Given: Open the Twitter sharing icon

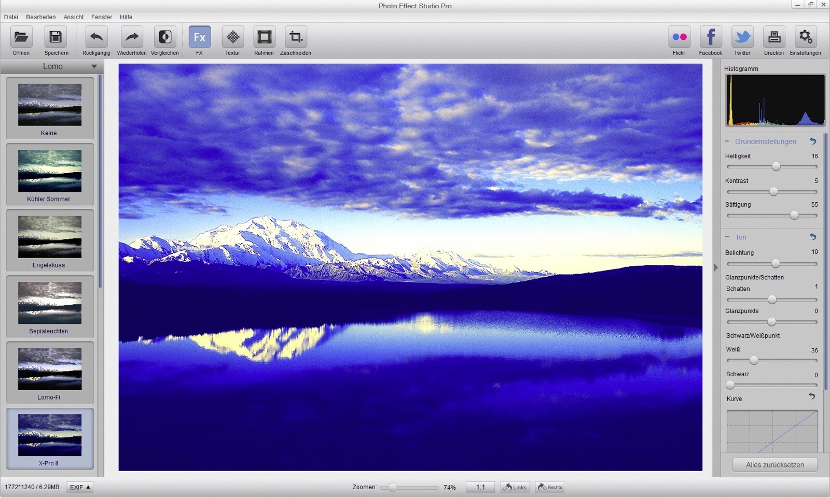Looking at the screenshot, I should click(x=742, y=37).
